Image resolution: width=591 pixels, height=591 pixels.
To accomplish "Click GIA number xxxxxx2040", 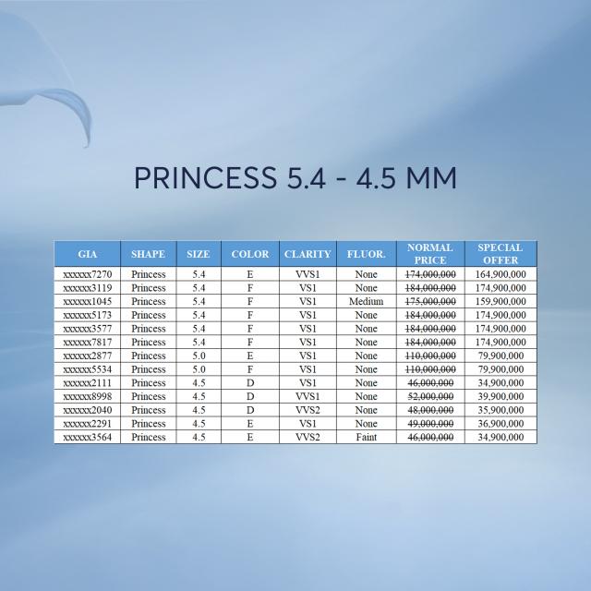I will tap(88, 410).
